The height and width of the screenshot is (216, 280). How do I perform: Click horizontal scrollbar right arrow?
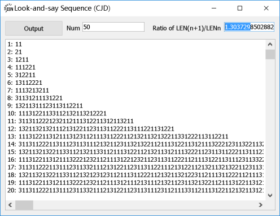coord(261,205)
